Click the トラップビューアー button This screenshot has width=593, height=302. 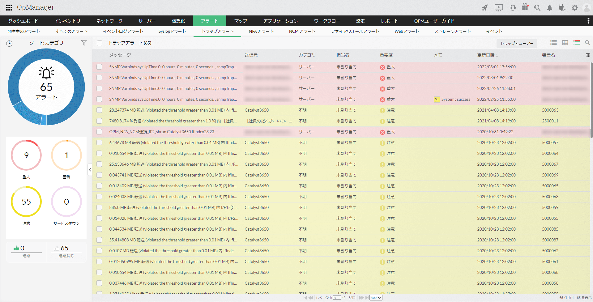point(517,43)
